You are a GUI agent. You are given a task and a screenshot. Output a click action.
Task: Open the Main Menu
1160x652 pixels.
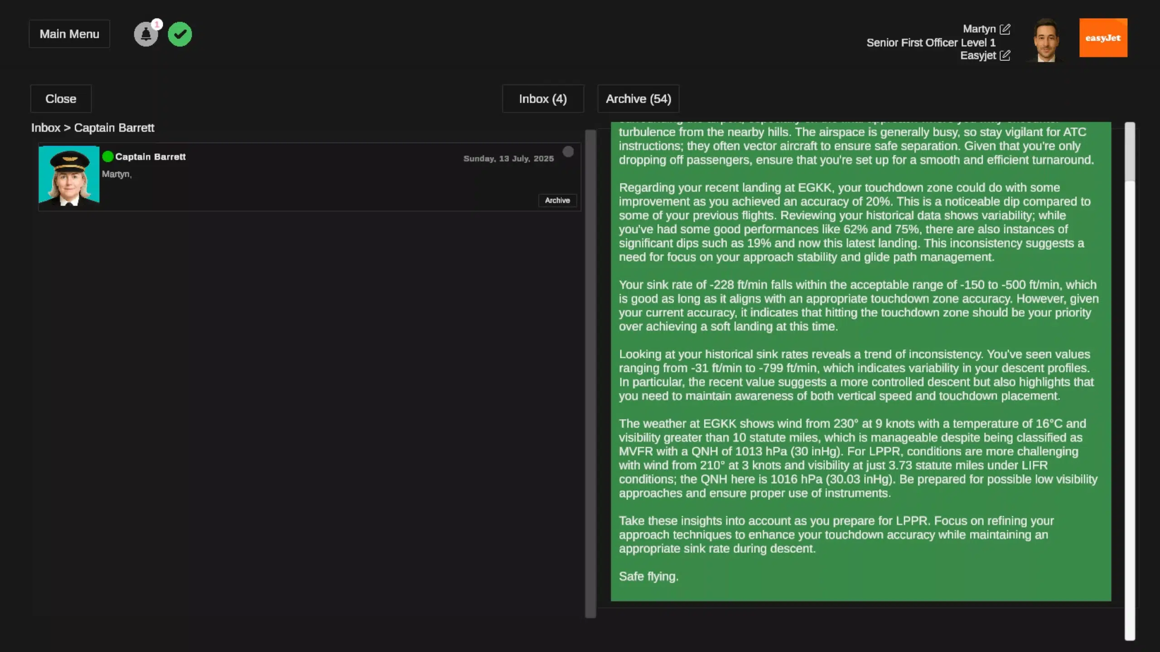point(69,34)
